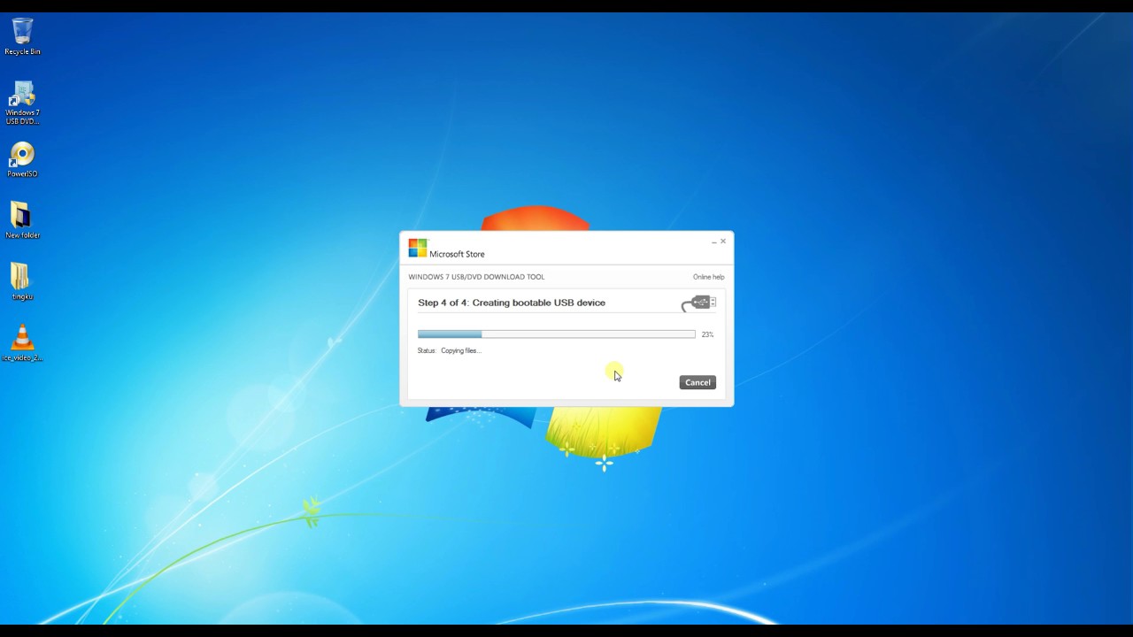Select the tingku folder icon
This screenshot has width=1133, height=637.
(22, 281)
